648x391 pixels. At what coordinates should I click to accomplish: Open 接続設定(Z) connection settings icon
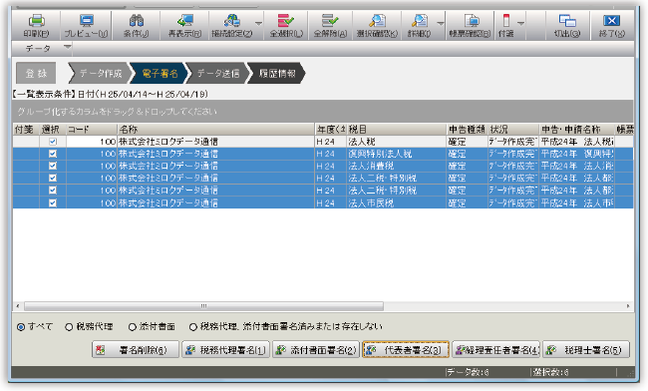click(x=232, y=21)
